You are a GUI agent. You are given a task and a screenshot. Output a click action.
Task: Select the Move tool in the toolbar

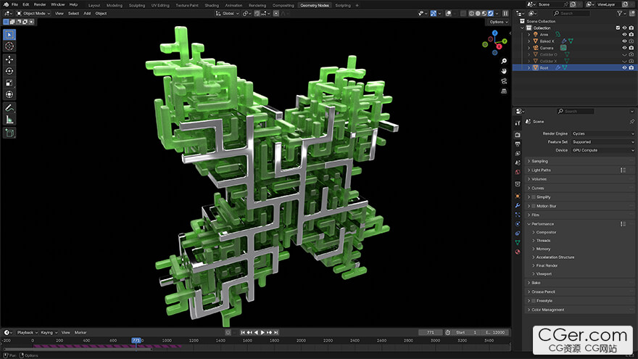pyautogui.click(x=9, y=59)
